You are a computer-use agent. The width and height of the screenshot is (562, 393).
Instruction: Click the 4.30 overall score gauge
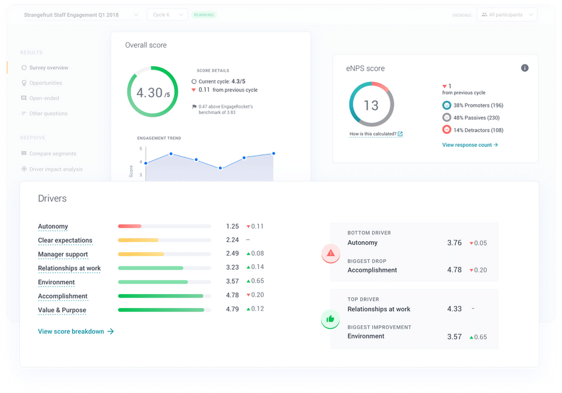click(153, 92)
